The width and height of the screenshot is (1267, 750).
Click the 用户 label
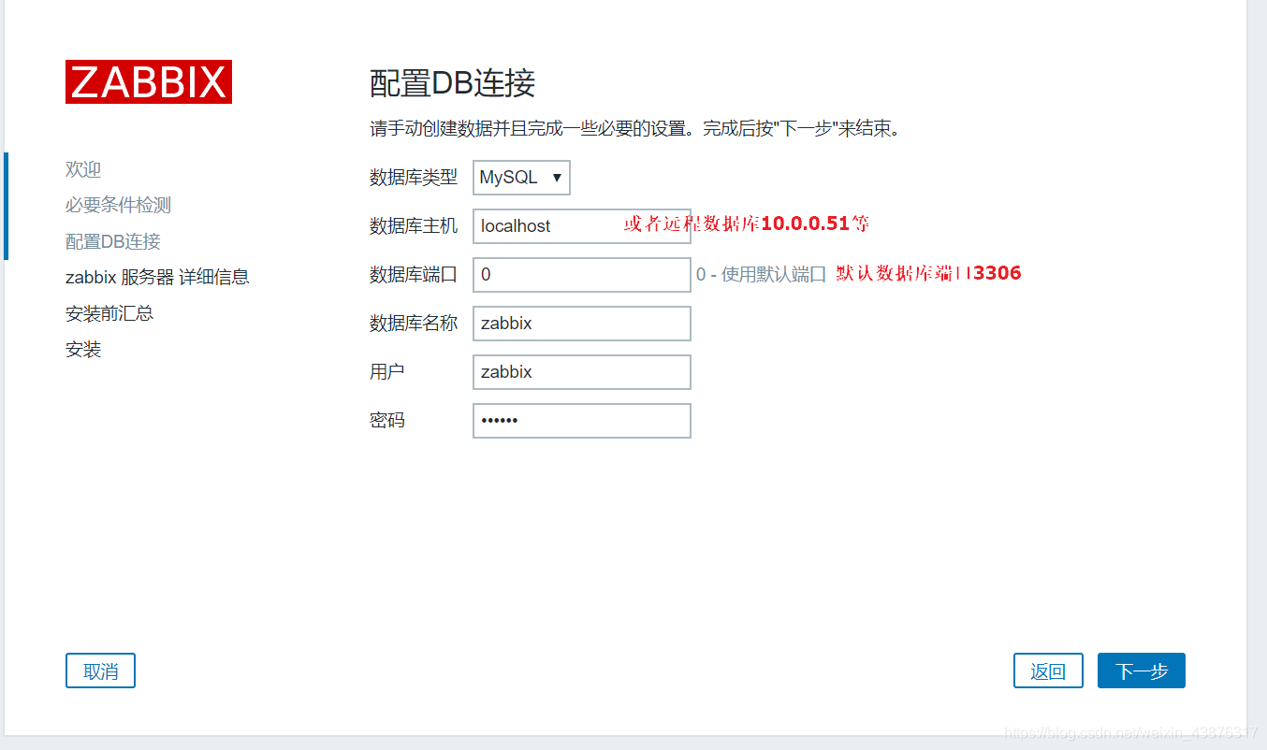387,372
